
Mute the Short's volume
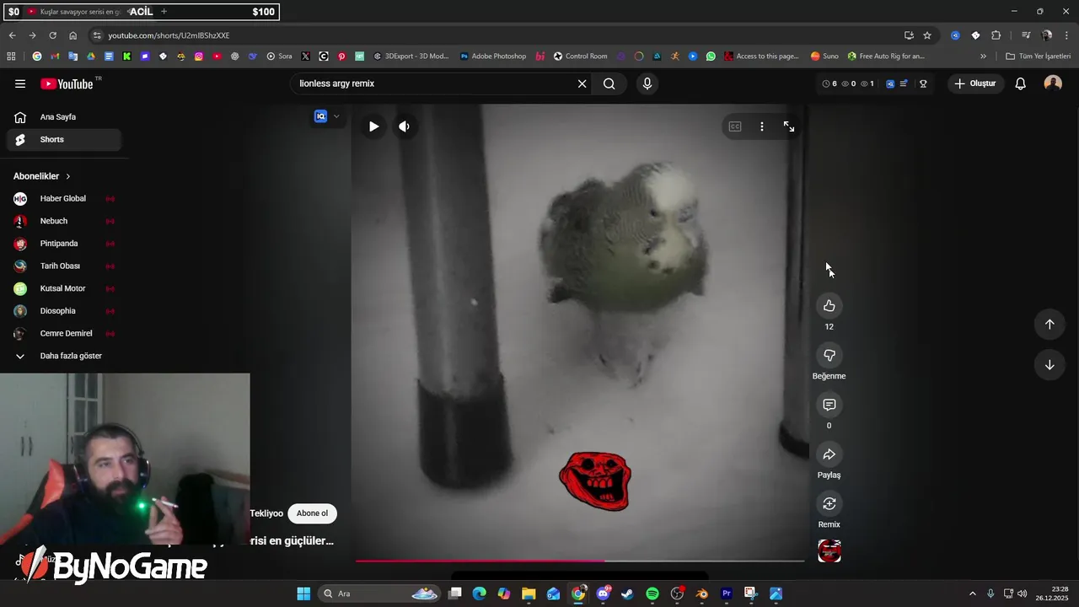point(405,126)
